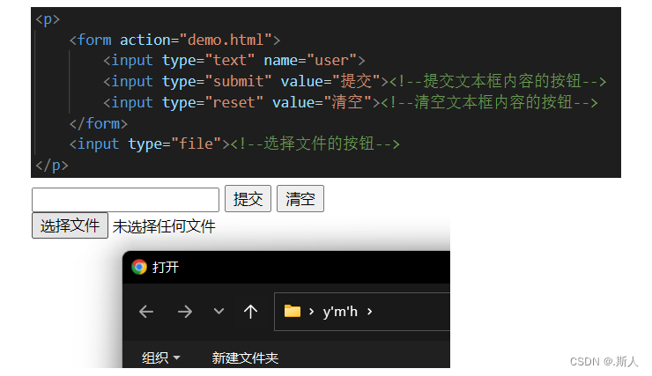Click the closing </form> tag in code
The image size is (652, 376).
click(x=99, y=123)
